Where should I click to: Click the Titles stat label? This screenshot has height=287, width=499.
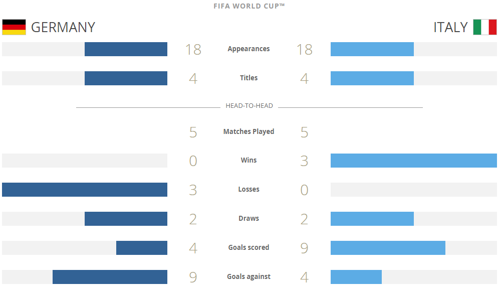coord(248,78)
